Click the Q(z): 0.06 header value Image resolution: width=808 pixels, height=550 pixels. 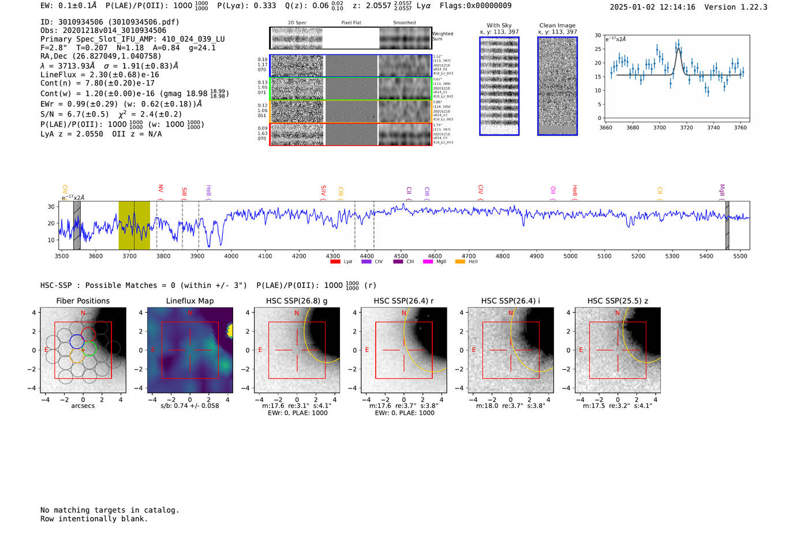(312, 6)
